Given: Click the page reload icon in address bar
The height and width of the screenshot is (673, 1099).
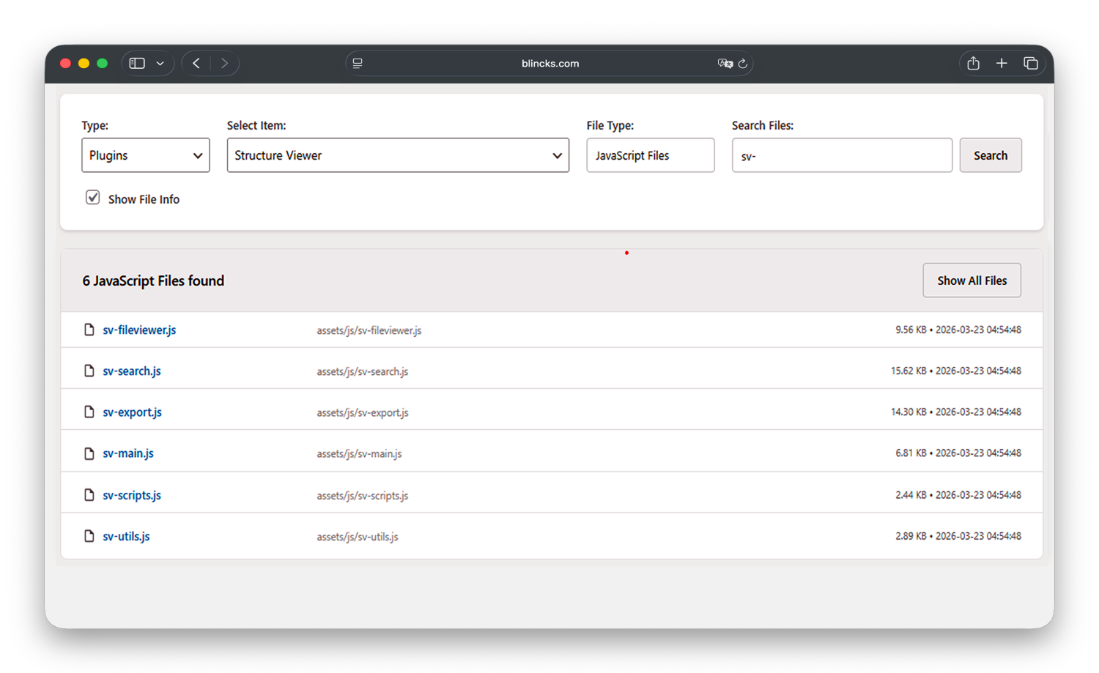Looking at the screenshot, I should click(742, 63).
